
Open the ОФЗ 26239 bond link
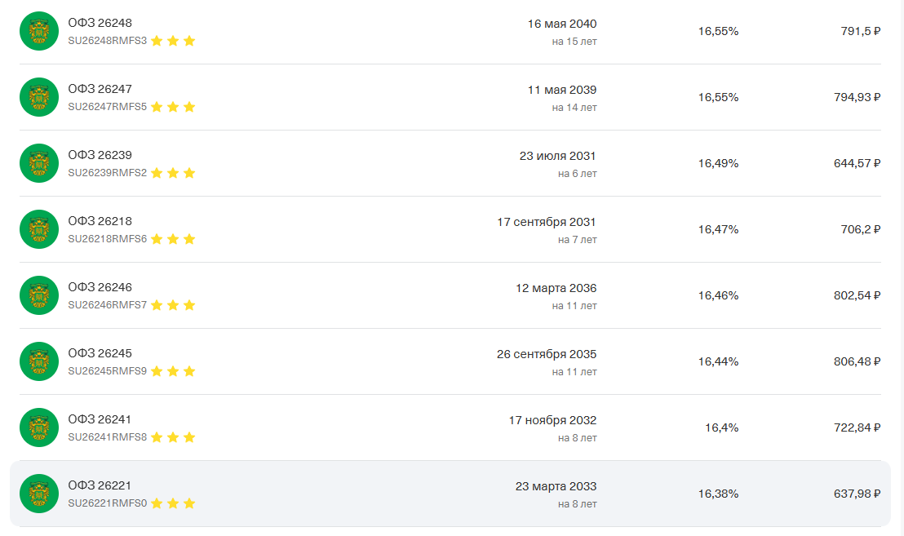[100, 155]
